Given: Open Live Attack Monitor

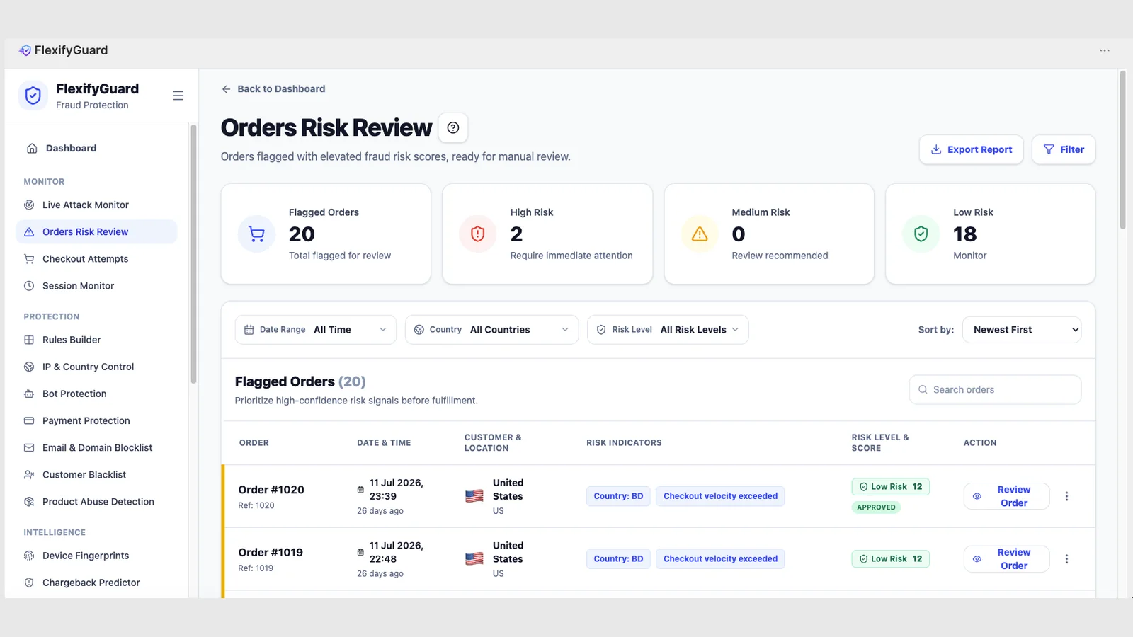Looking at the screenshot, I should point(96,205).
